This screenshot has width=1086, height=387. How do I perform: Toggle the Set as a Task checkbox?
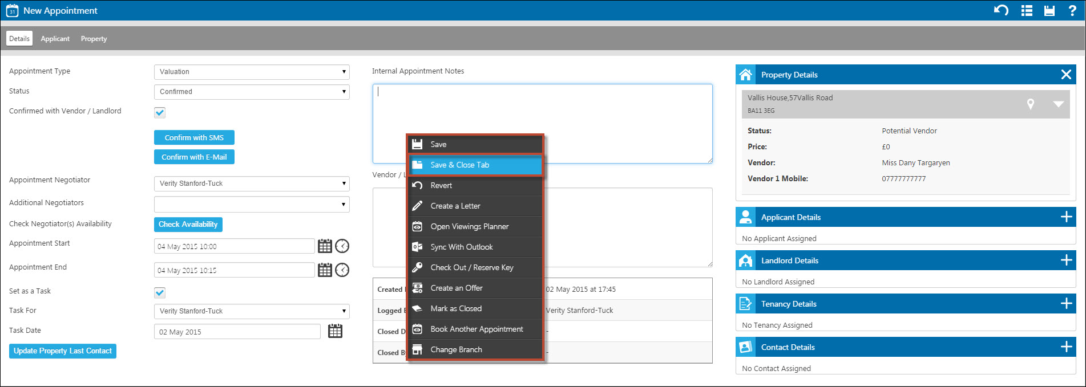[160, 292]
